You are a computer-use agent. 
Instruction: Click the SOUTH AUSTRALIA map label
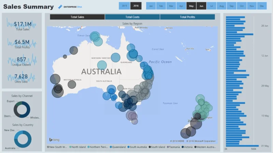pos(104,81)
